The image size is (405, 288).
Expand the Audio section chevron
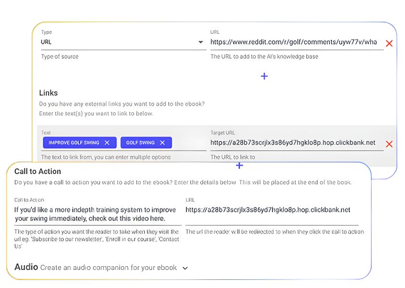(x=185, y=268)
